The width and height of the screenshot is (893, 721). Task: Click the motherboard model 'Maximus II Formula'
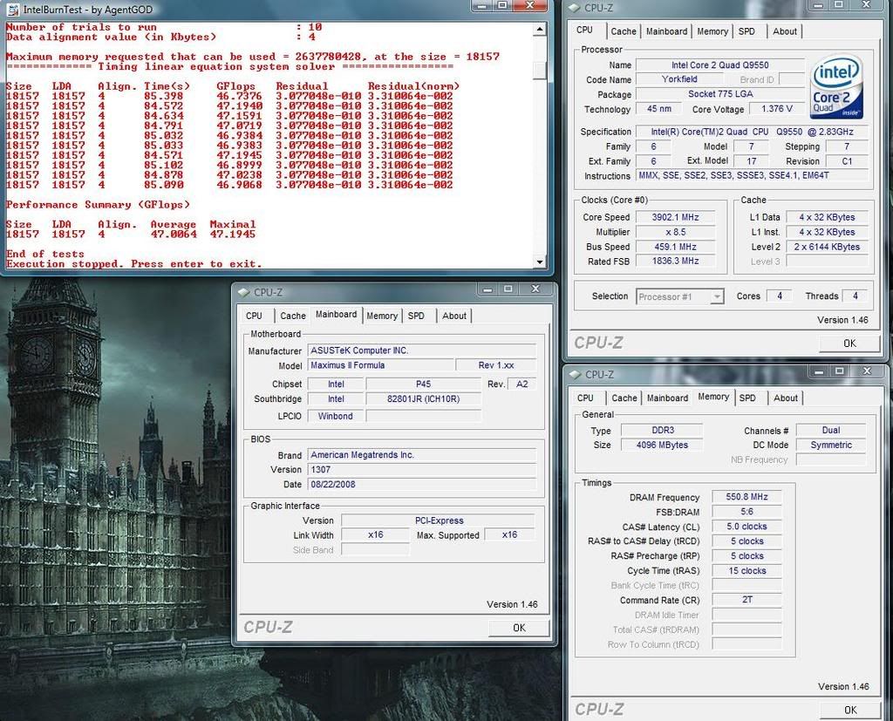(x=380, y=365)
